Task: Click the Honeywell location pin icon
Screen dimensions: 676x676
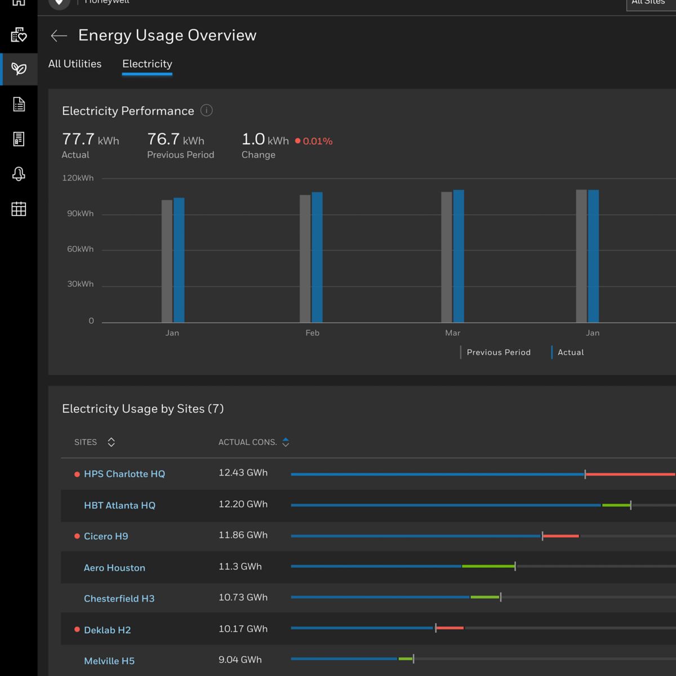Action: [x=59, y=3]
